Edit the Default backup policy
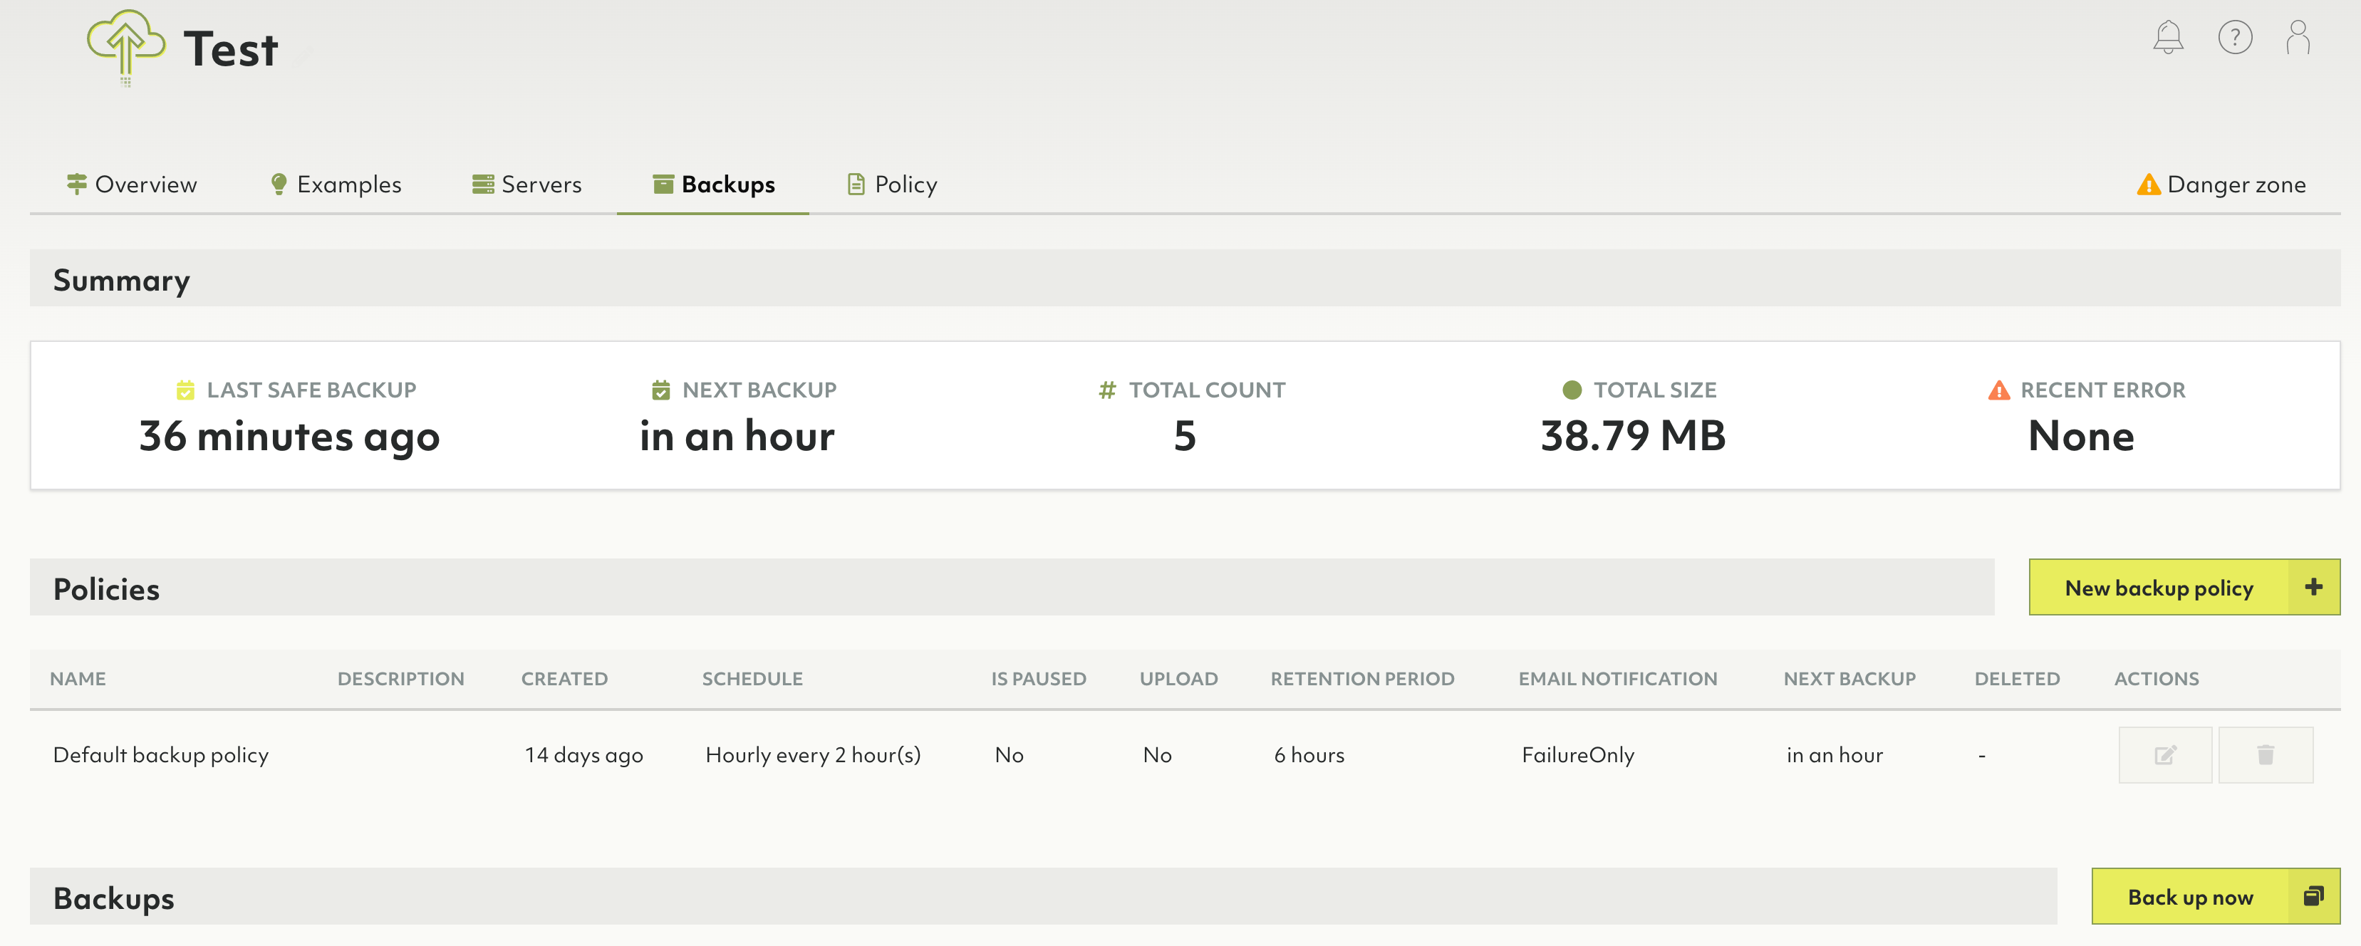 click(x=2165, y=754)
